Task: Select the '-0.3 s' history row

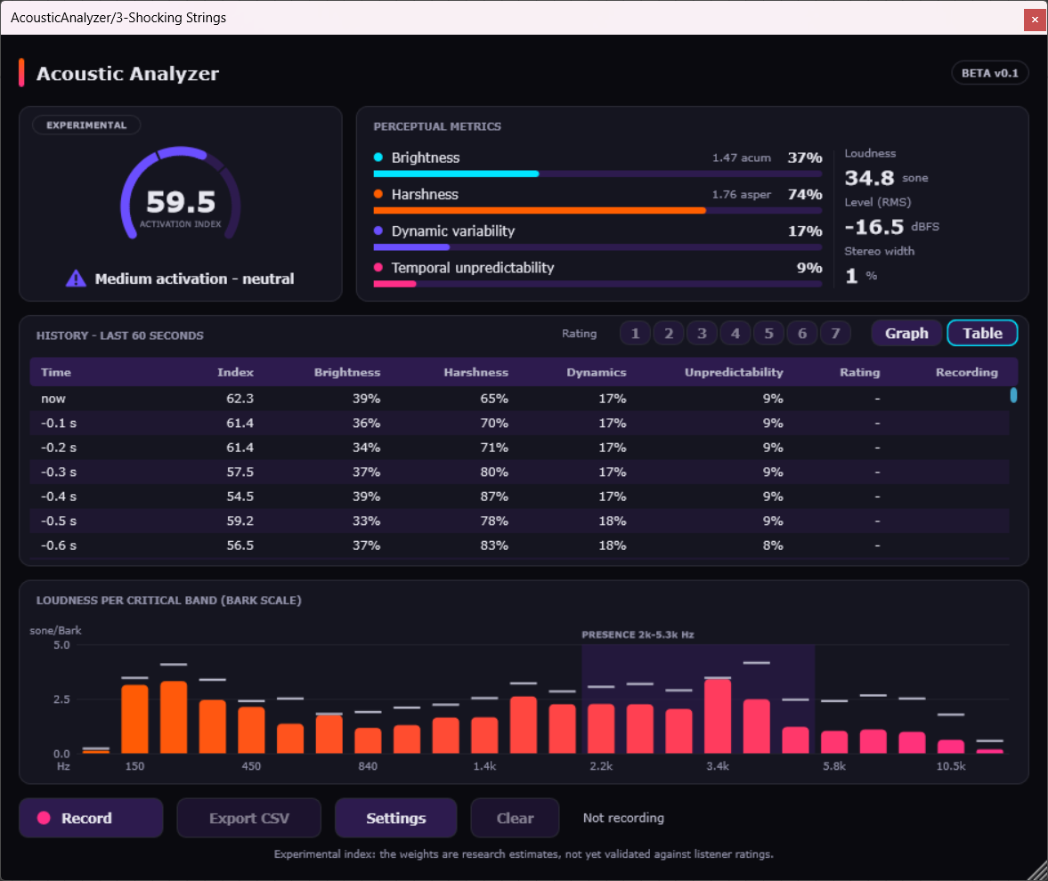Action: [519, 473]
